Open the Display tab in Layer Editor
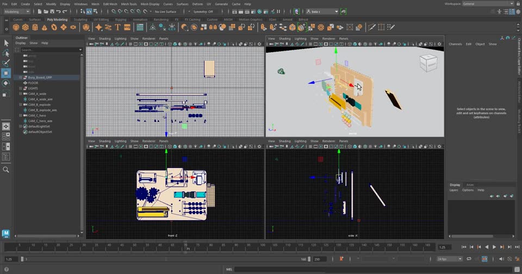The image size is (522, 274). [x=455, y=185]
